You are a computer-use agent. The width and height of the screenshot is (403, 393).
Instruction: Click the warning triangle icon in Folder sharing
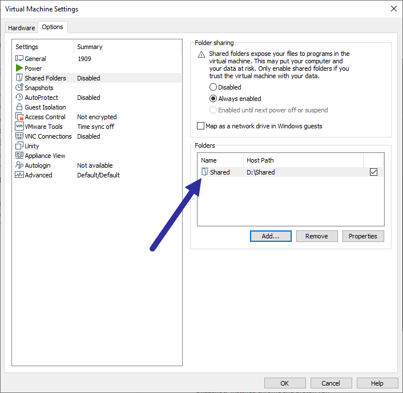pos(201,54)
